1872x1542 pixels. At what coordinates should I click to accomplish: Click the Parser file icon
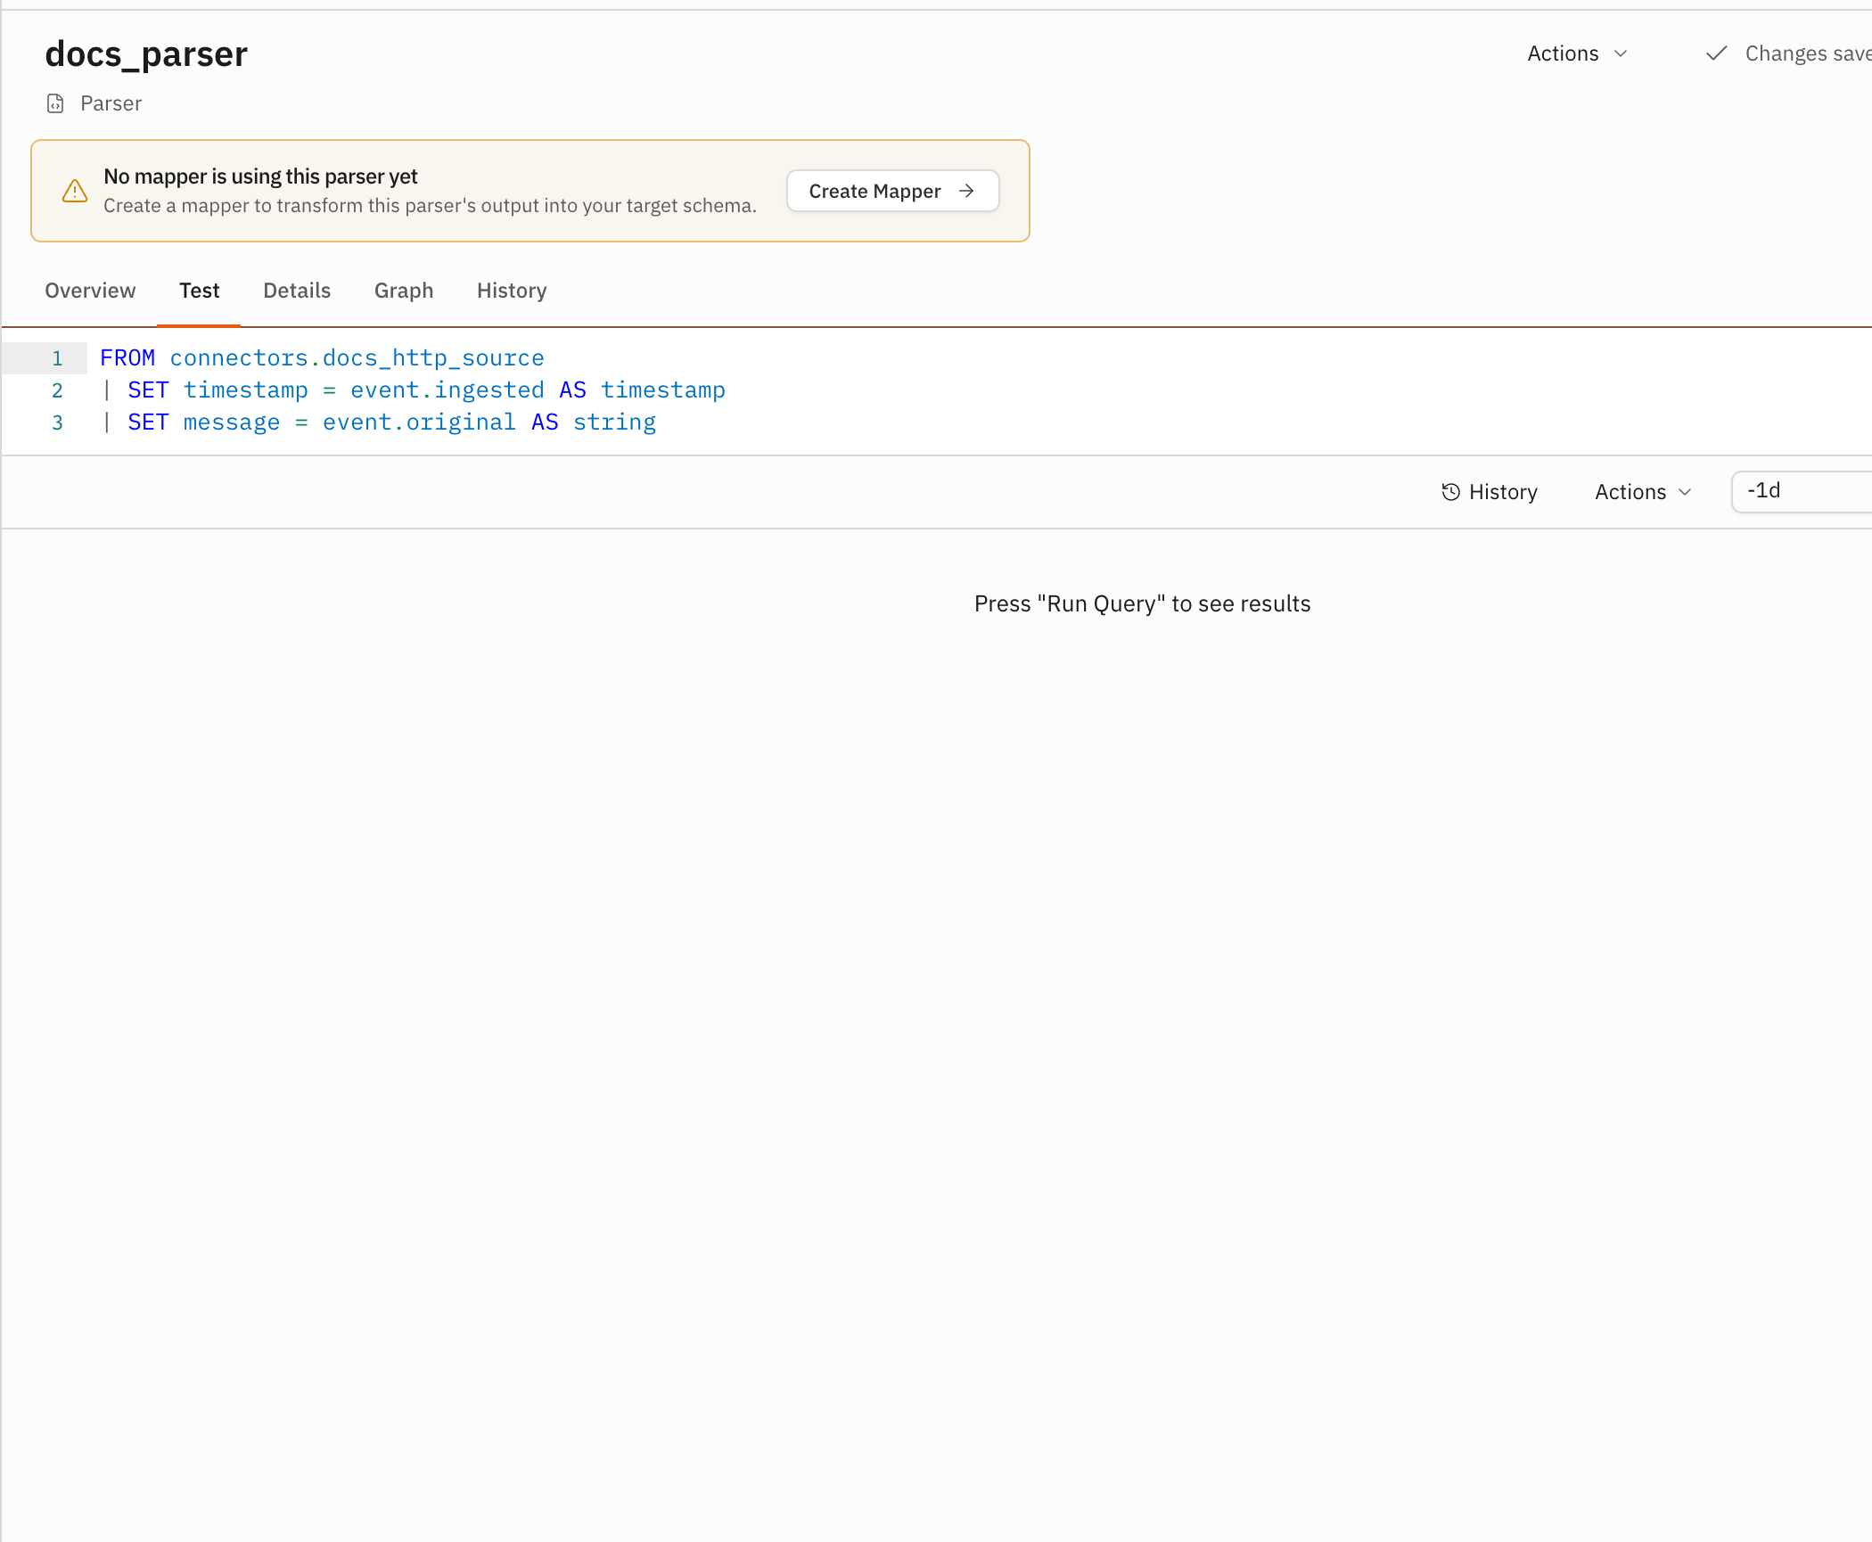55,103
